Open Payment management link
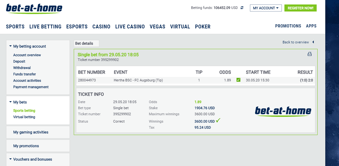Screen dimensions: 339x166 [x=31, y=87]
